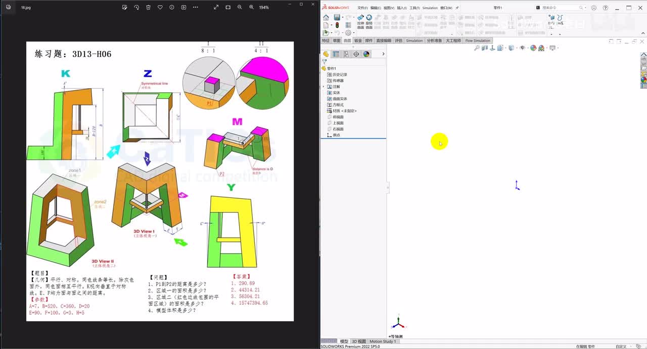The width and height of the screenshot is (647, 349).
Task: Show file info in Photos viewer
Action: 172,7
